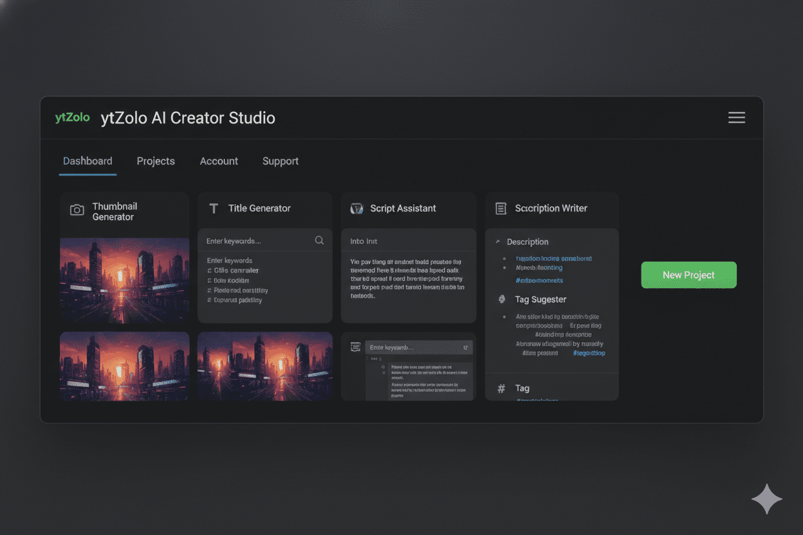Click the camera icon beside Thumbnail Generator

77,210
